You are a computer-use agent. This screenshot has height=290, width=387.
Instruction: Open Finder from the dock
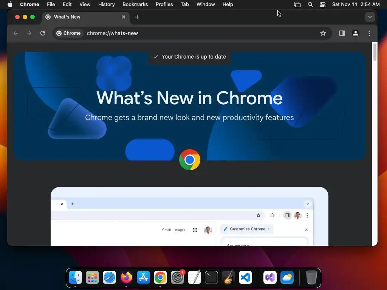(x=75, y=278)
